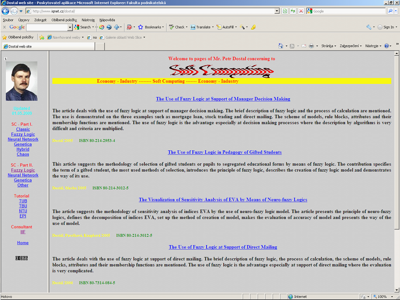Open the Zabezpečení dropdown menu
400x300 pixels.
[x=350, y=46]
